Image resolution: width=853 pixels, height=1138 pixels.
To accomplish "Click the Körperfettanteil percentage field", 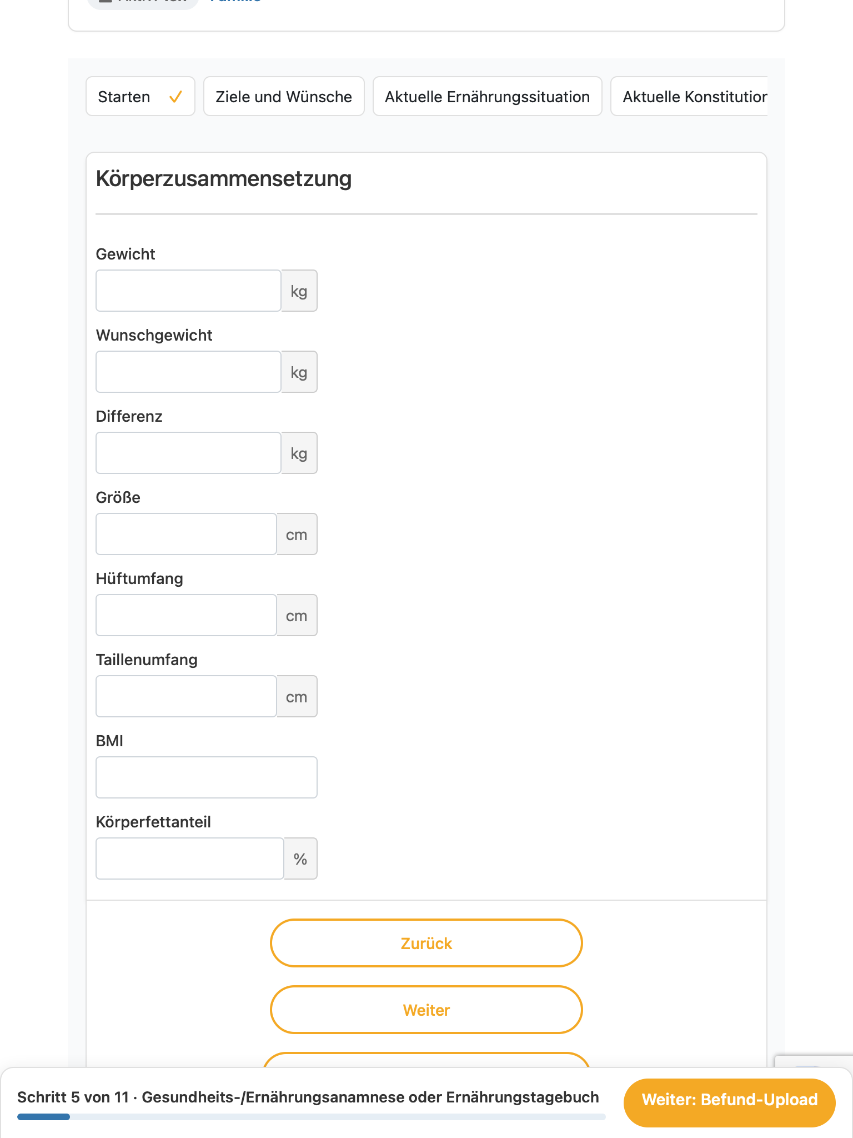I will 190,859.
